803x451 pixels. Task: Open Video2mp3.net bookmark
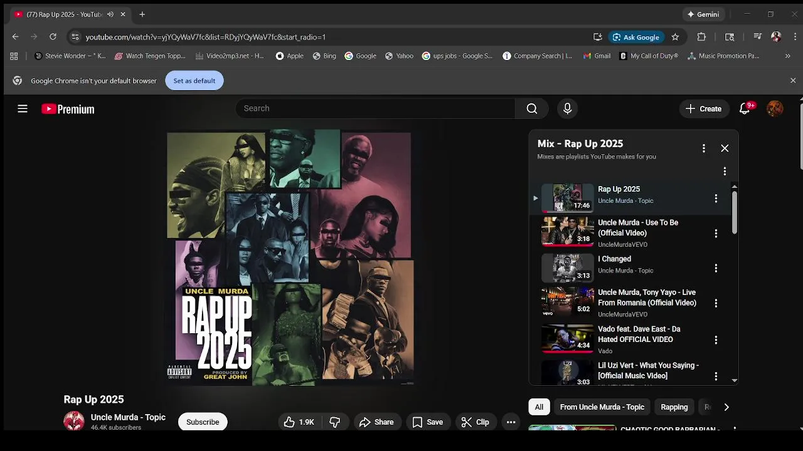pos(230,56)
